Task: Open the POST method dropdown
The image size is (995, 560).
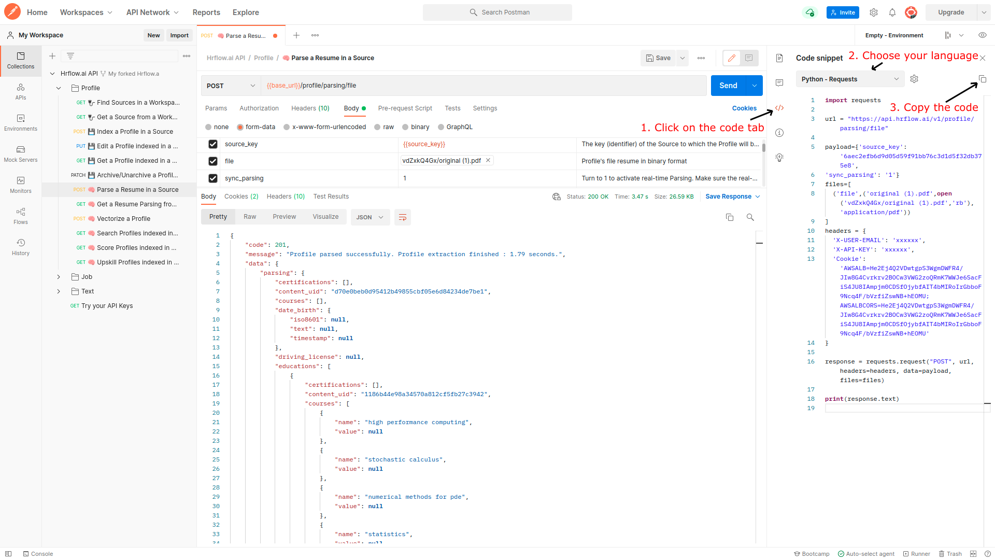Action: point(231,86)
